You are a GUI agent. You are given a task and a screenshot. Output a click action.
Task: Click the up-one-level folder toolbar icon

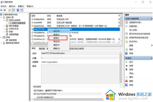pyautogui.click(x=10, y=10)
